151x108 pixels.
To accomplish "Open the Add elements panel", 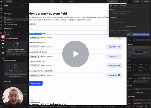I will point(1,6).
